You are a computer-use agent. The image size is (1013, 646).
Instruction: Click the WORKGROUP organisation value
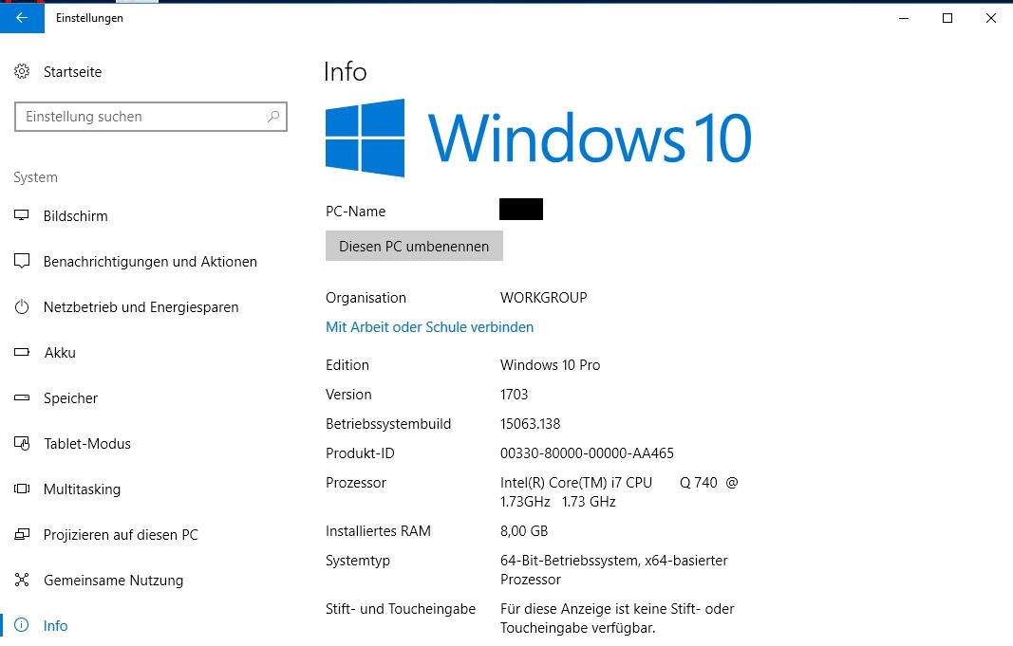(543, 298)
